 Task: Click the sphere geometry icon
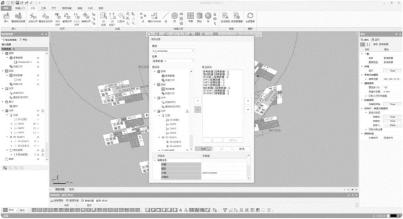(208, 17)
